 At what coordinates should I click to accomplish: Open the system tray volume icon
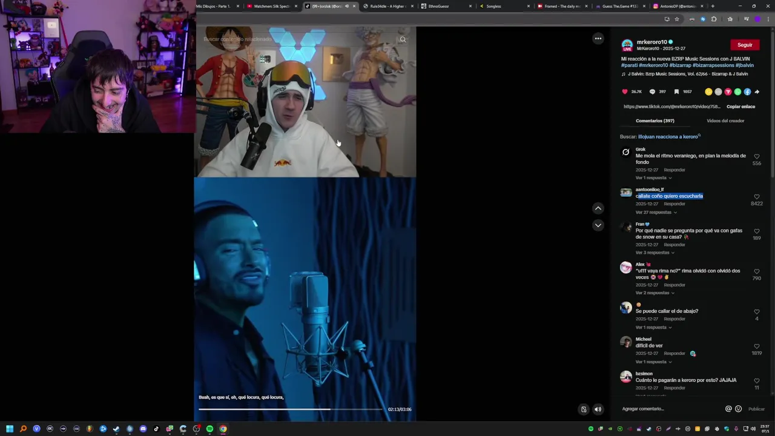click(x=753, y=429)
